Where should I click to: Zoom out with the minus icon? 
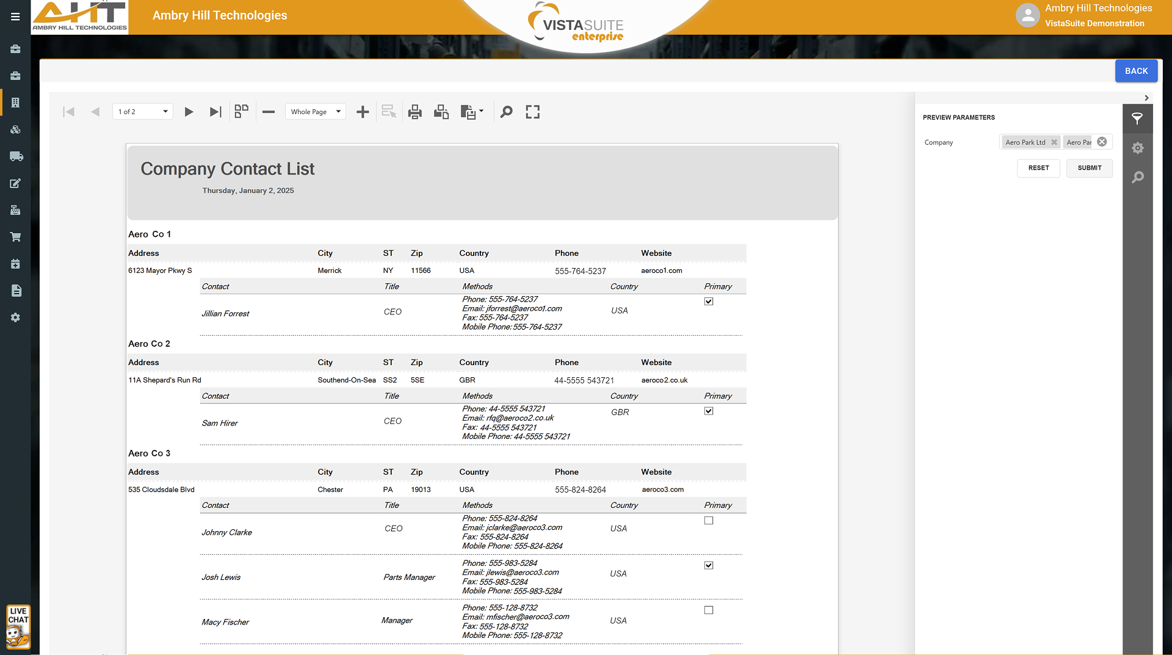pyautogui.click(x=269, y=112)
